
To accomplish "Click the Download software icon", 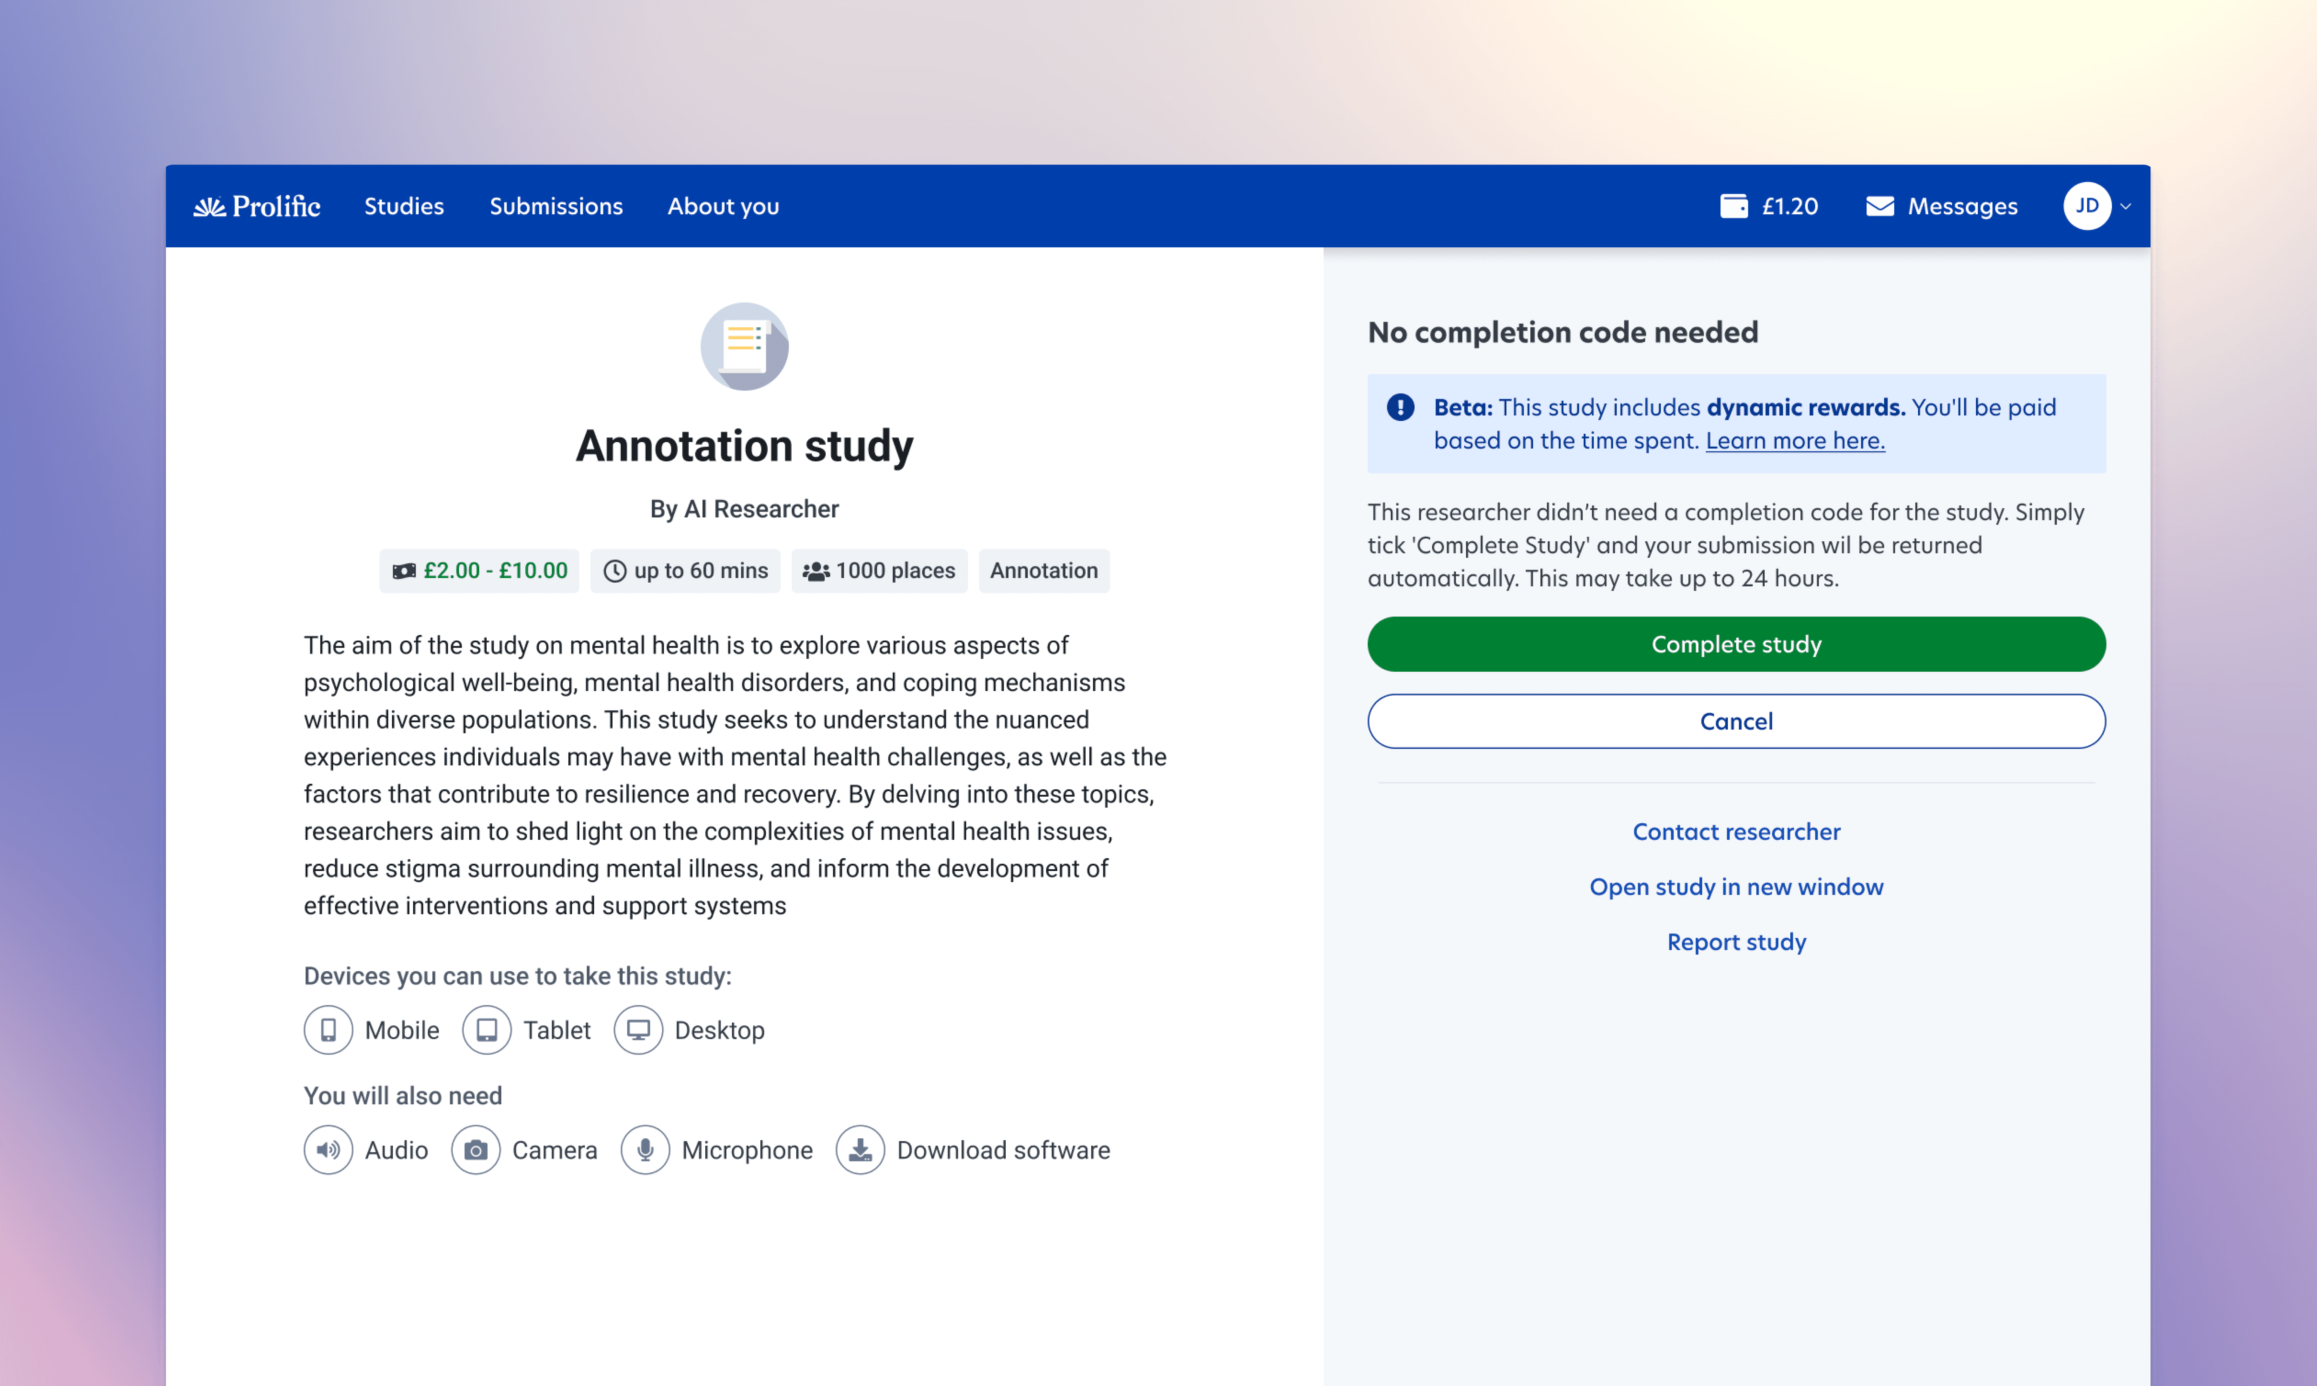I will point(860,1150).
